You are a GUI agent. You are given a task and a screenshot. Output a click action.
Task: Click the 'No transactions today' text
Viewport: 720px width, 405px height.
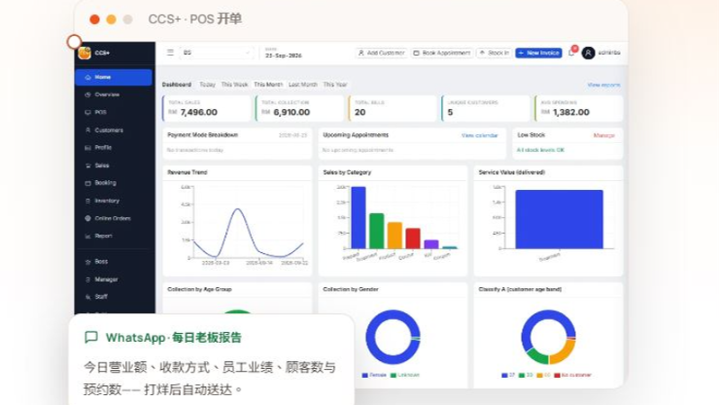194,150
